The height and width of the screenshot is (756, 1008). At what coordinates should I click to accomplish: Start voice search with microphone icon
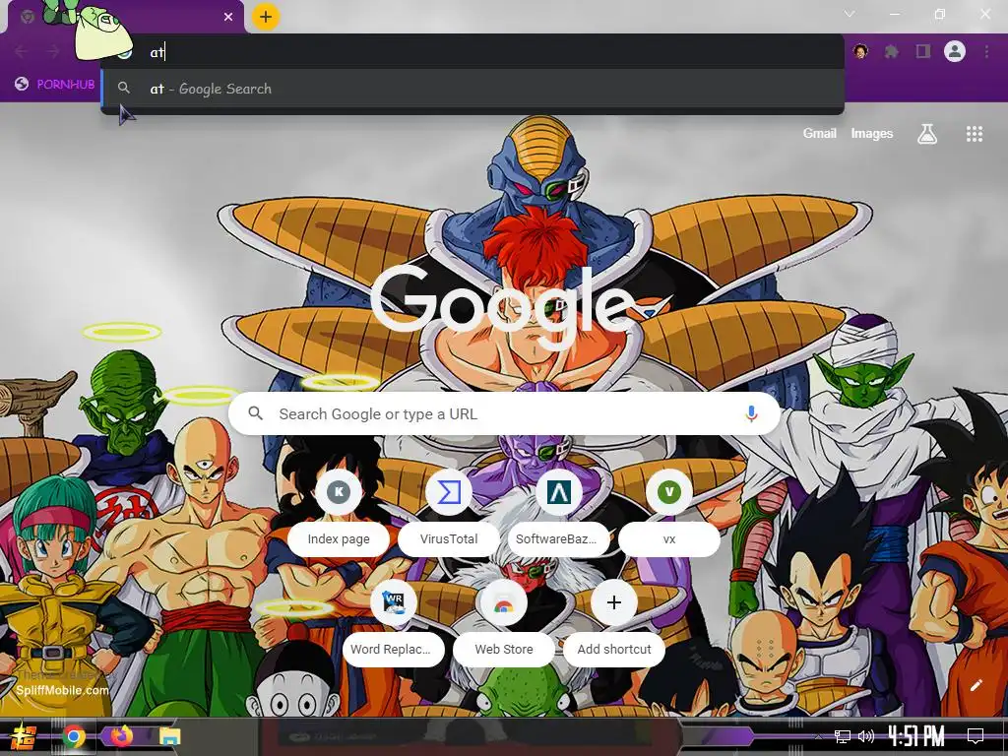[x=751, y=414]
